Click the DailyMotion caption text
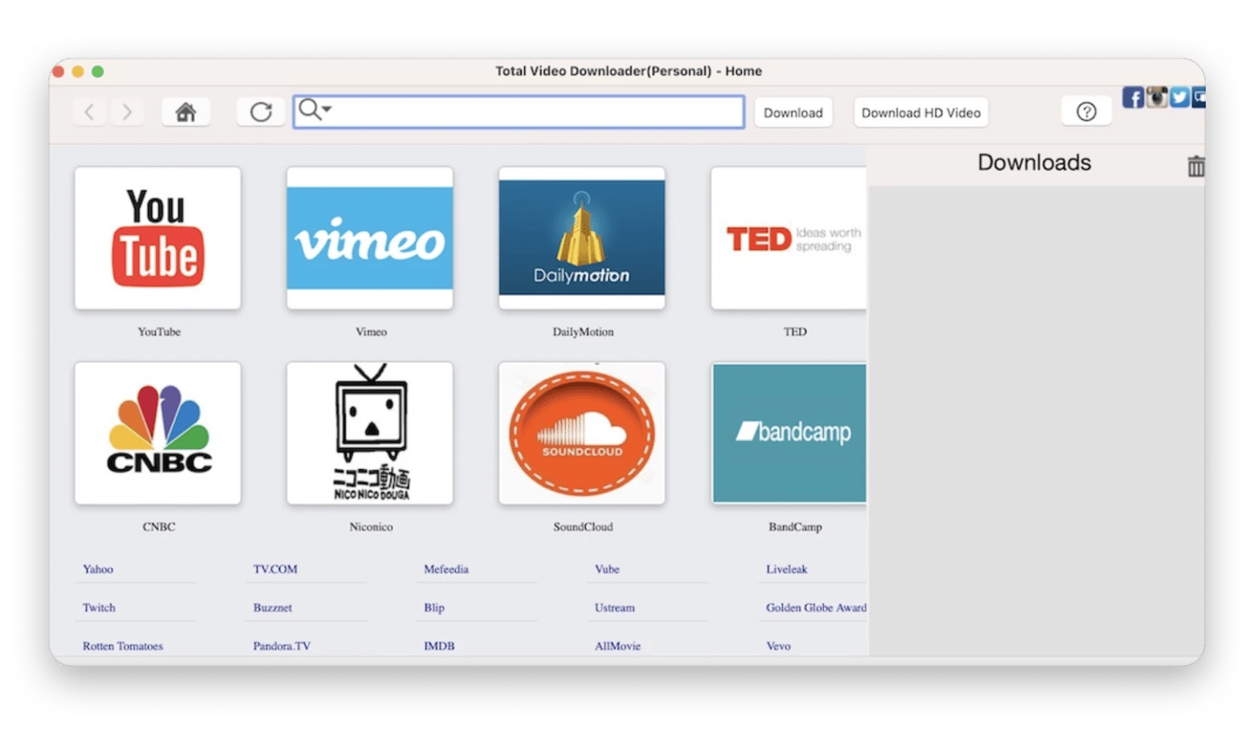1254x731 pixels. click(x=583, y=332)
